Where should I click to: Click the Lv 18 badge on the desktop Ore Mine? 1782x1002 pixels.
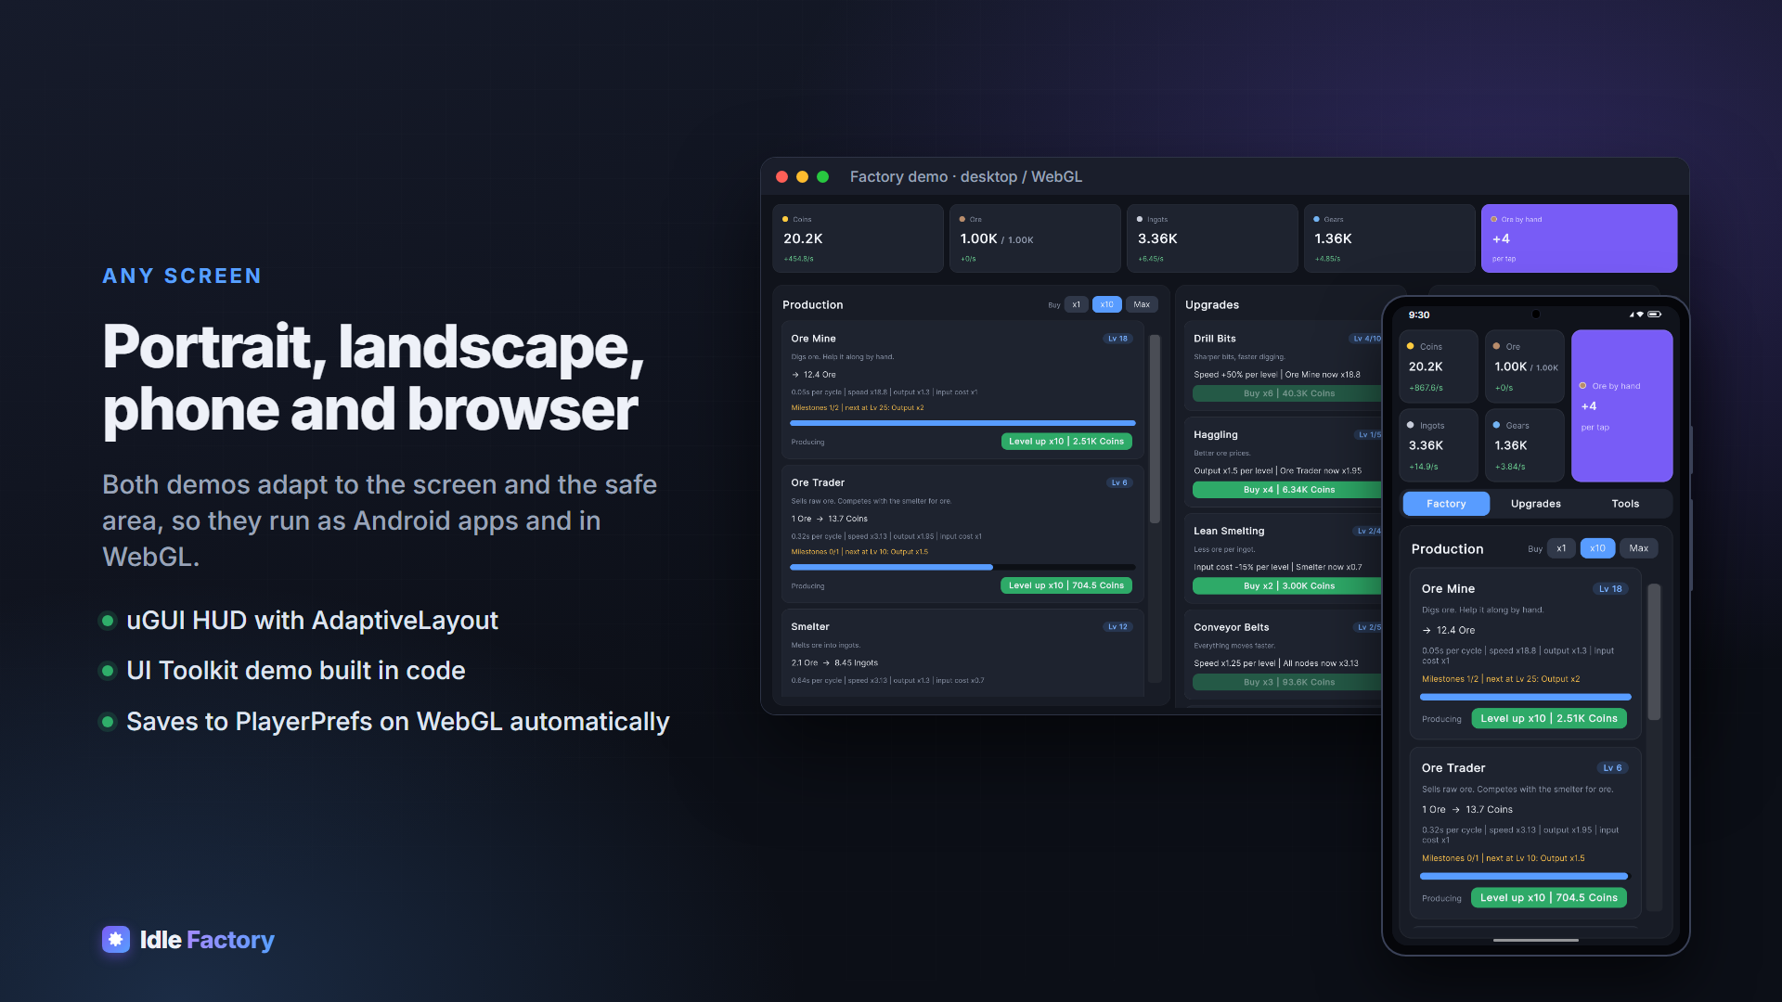1117,339
